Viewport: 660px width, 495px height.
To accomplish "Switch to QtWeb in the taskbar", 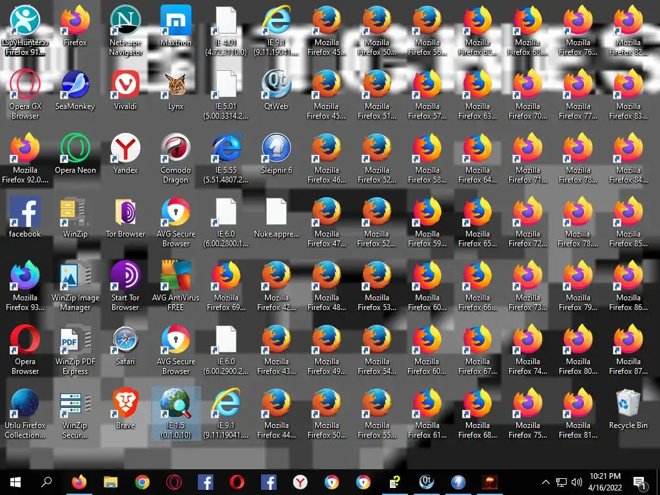I will (427, 482).
